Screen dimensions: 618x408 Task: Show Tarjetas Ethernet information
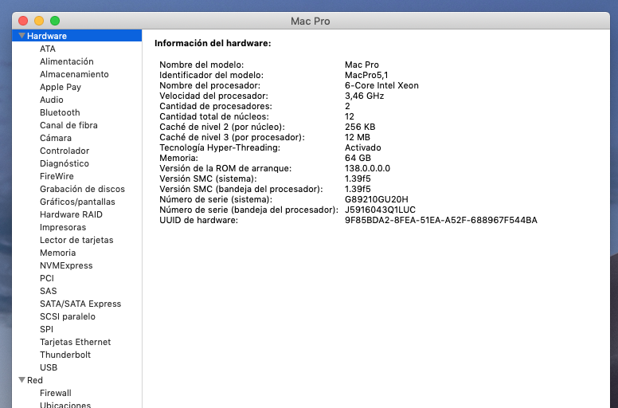[x=76, y=342]
